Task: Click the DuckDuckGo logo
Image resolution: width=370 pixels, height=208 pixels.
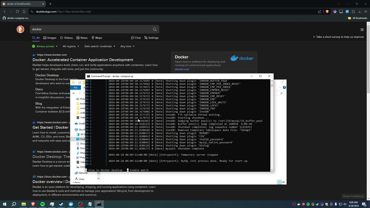Action: pyautogui.click(x=20, y=29)
